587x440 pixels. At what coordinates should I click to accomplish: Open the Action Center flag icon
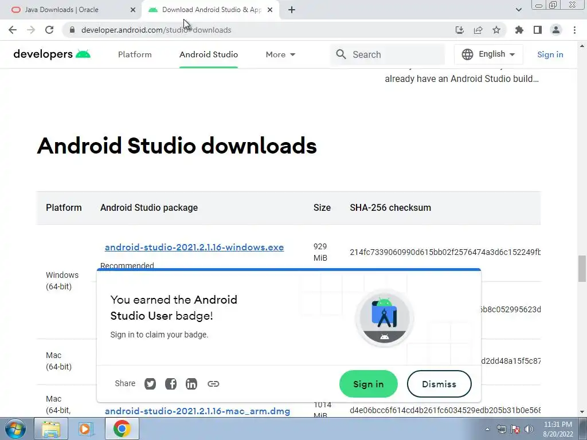515,429
